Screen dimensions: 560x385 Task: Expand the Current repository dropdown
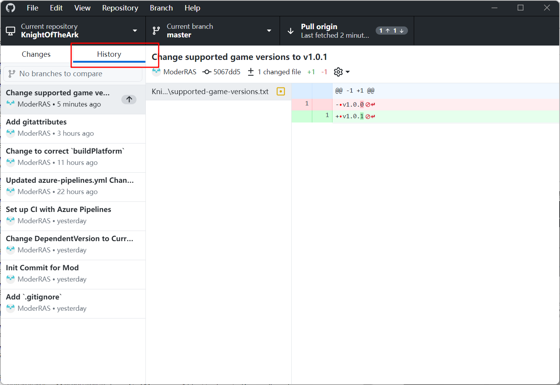(135, 31)
